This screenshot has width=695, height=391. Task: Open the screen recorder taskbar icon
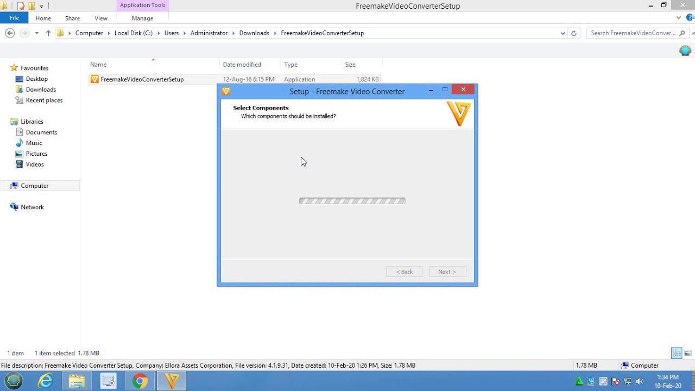[108, 381]
